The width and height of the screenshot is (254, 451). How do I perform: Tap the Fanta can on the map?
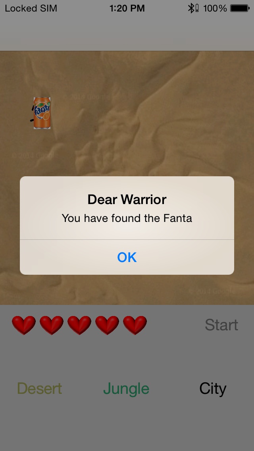(42, 113)
